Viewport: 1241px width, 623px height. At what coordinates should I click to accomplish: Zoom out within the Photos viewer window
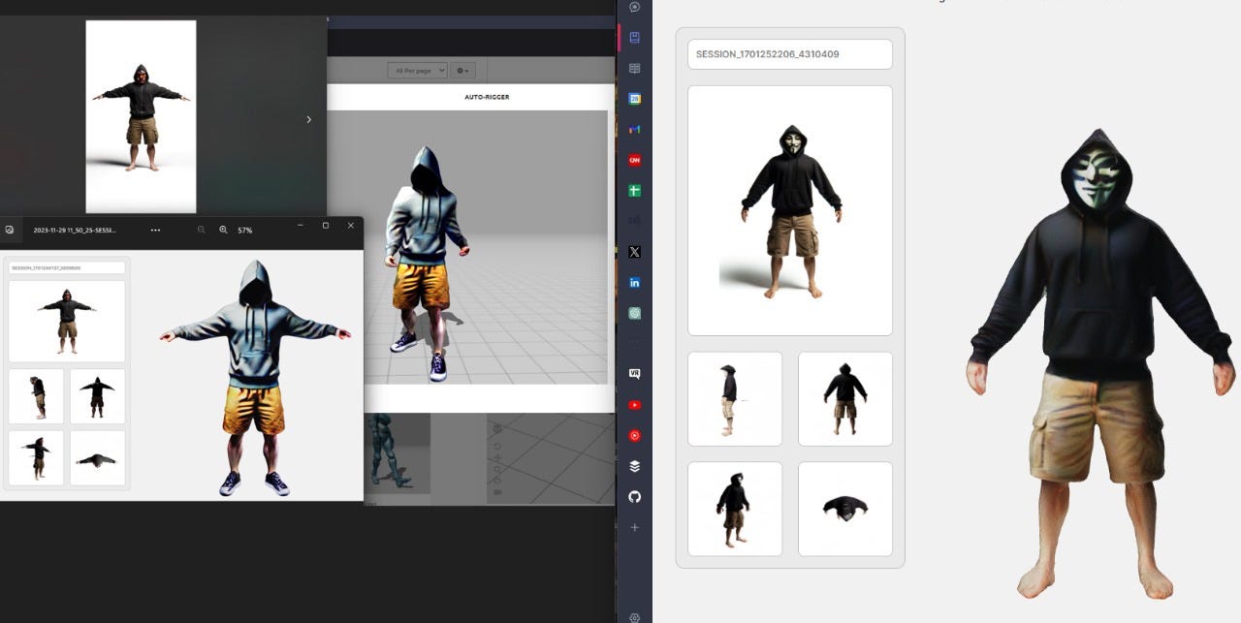(x=202, y=230)
